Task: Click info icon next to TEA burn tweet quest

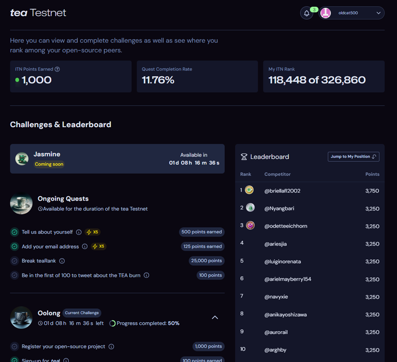Action: click(146, 275)
